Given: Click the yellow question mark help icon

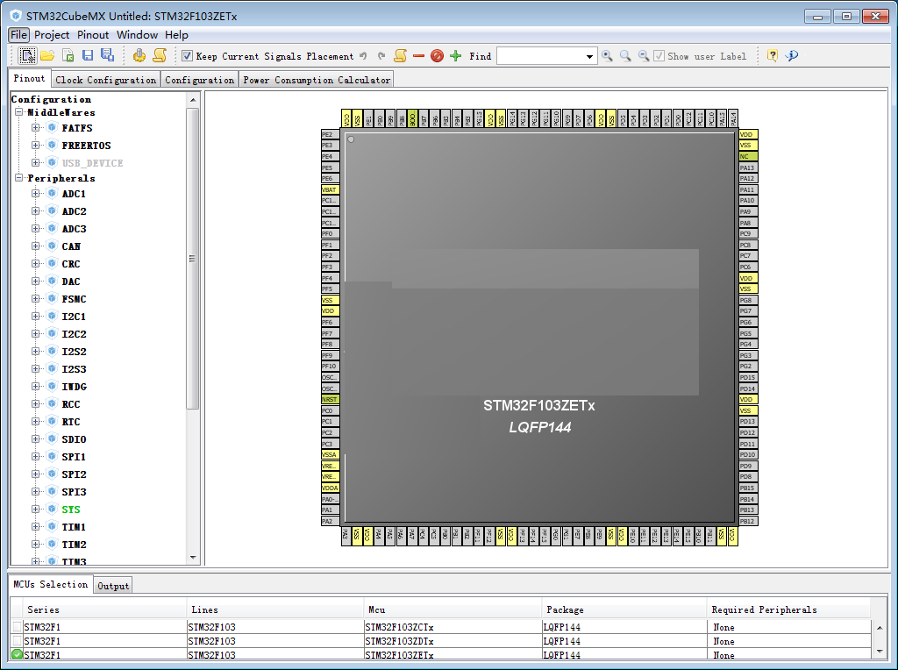Looking at the screenshot, I should 773,55.
